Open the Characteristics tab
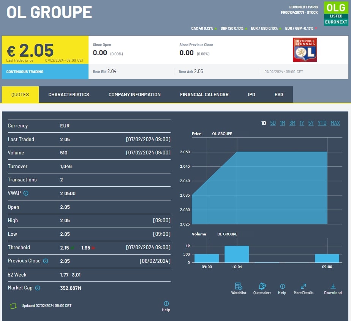This screenshot has height=321, width=351. 69,95
